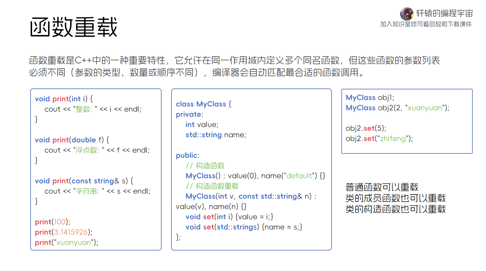Select the print(3.1415926); call line
This screenshot has height=271, width=486.
[x=63, y=232]
